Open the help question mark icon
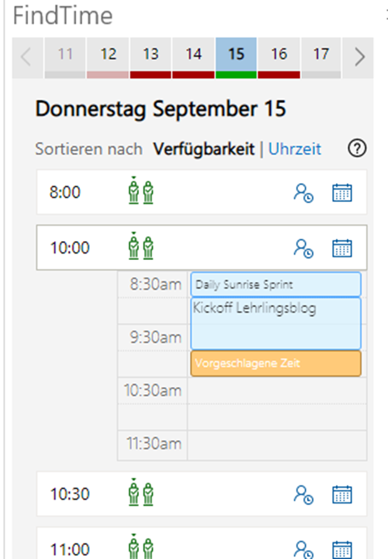Screen dimensions: 388x559 (x=357, y=149)
